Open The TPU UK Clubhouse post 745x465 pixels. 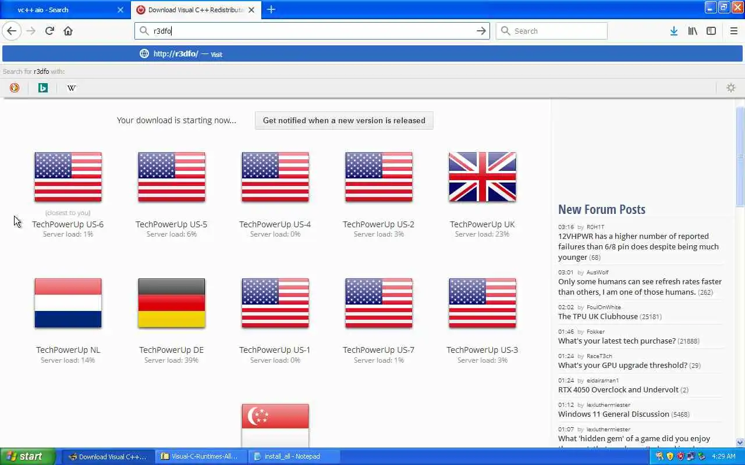click(598, 317)
